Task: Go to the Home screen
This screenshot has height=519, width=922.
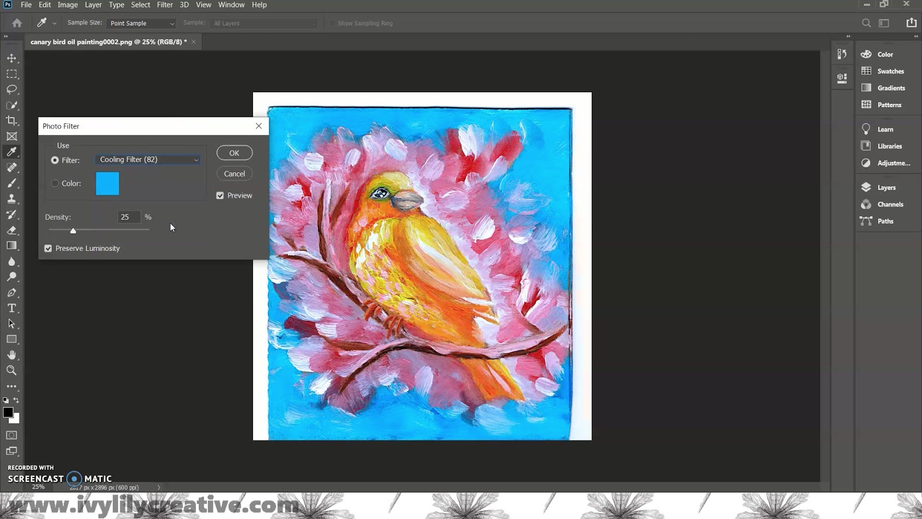Action: (x=17, y=23)
